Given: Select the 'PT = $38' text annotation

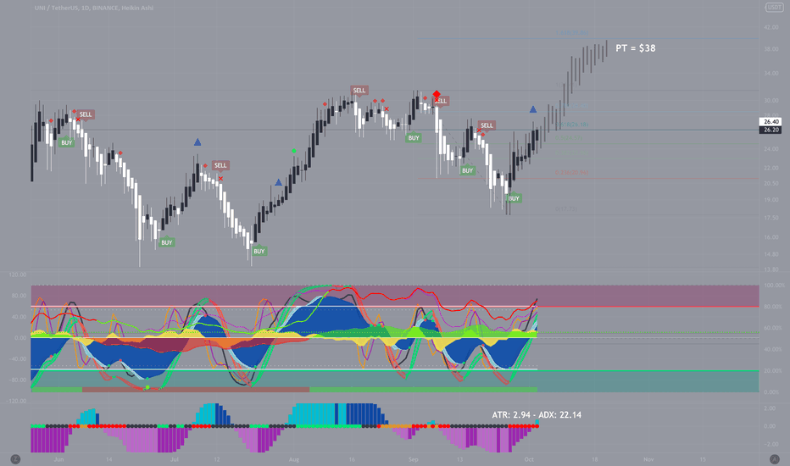Looking at the screenshot, I should [636, 48].
